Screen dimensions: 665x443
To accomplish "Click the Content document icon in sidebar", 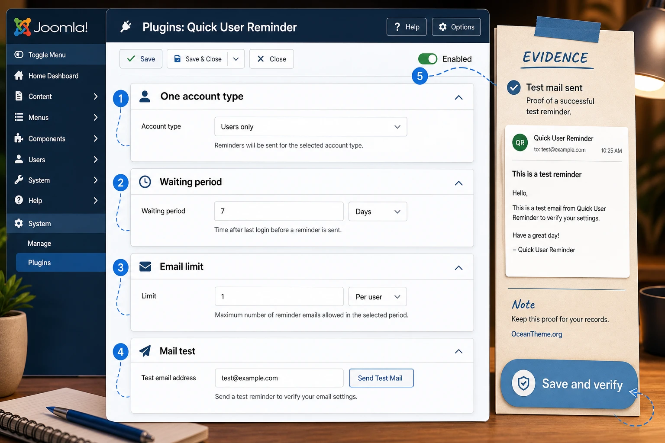I will pos(19,96).
